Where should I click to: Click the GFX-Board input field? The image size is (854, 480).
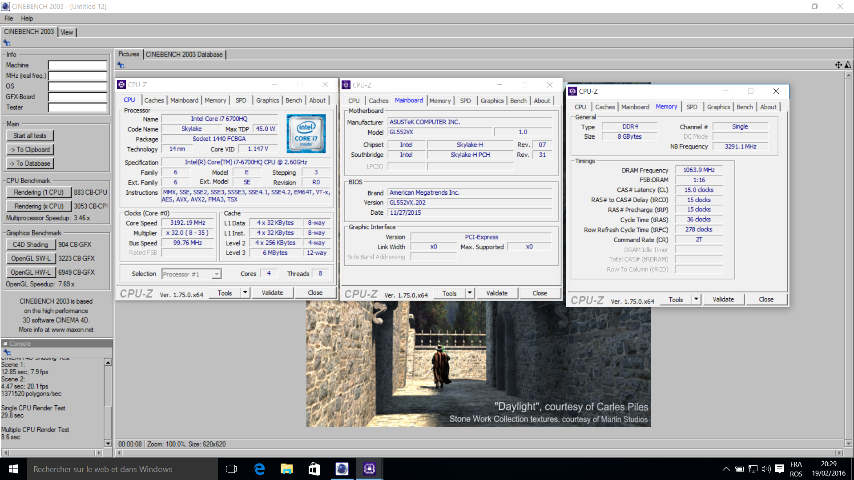78,96
